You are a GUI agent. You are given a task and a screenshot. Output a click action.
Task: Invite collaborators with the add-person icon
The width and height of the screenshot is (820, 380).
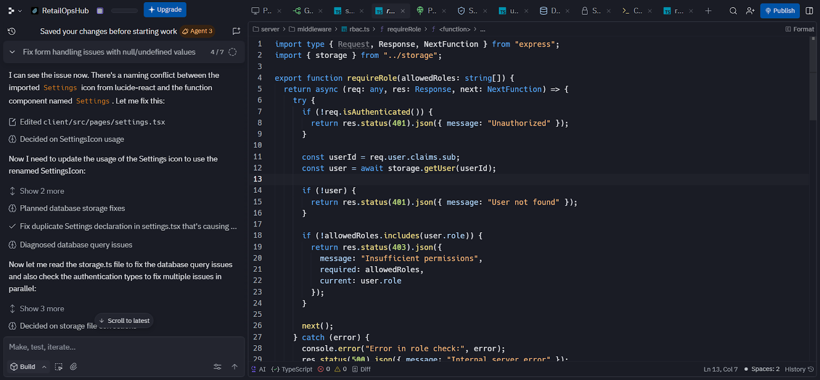click(750, 11)
